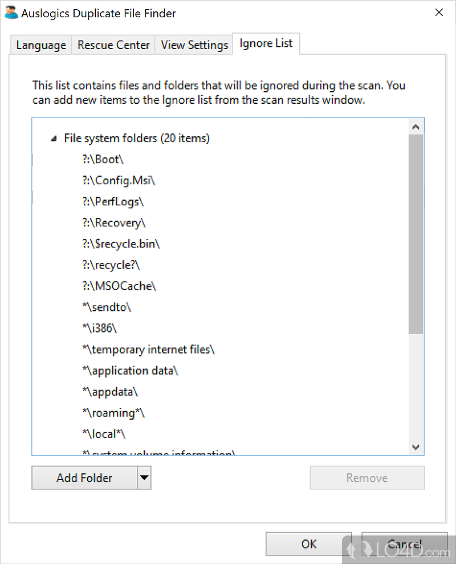Collapse the File system folders group
The width and height of the screenshot is (456, 564).
pyautogui.click(x=54, y=139)
